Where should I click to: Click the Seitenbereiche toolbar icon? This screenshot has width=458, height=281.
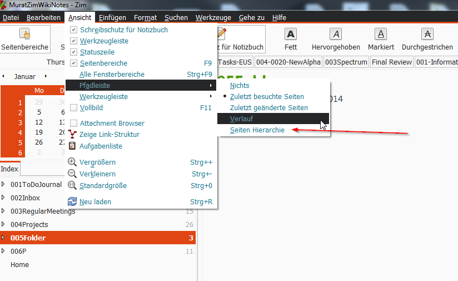(25, 33)
